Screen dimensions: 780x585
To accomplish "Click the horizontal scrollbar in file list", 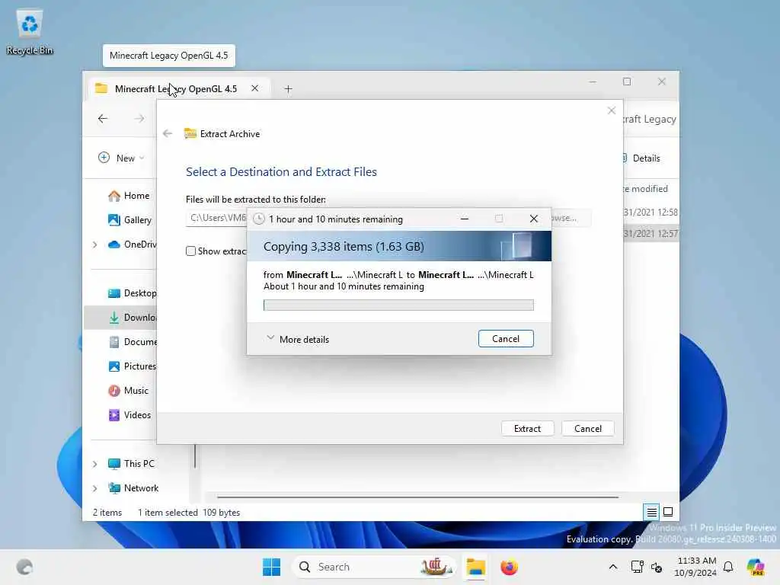I will (x=418, y=497).
